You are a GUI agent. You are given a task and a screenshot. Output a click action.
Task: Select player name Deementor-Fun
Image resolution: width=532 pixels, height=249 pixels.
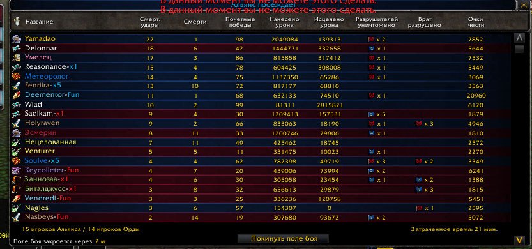tap(52, 95)
